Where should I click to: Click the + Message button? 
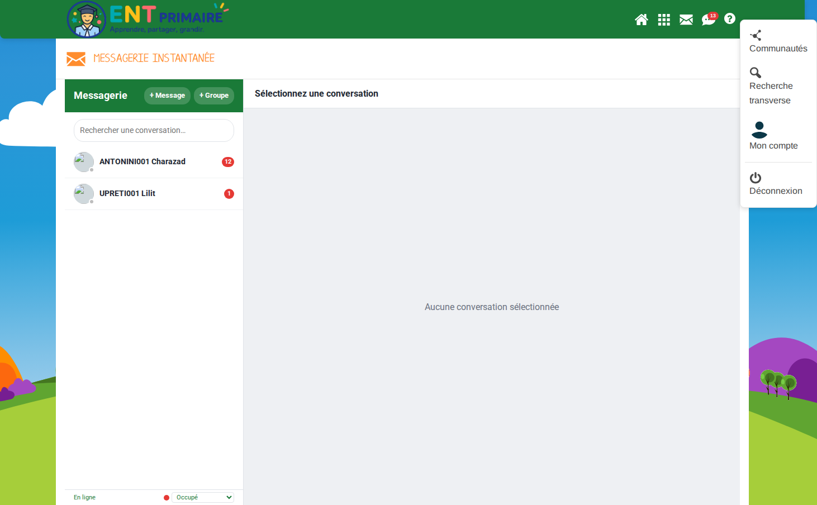coord(167,96)
